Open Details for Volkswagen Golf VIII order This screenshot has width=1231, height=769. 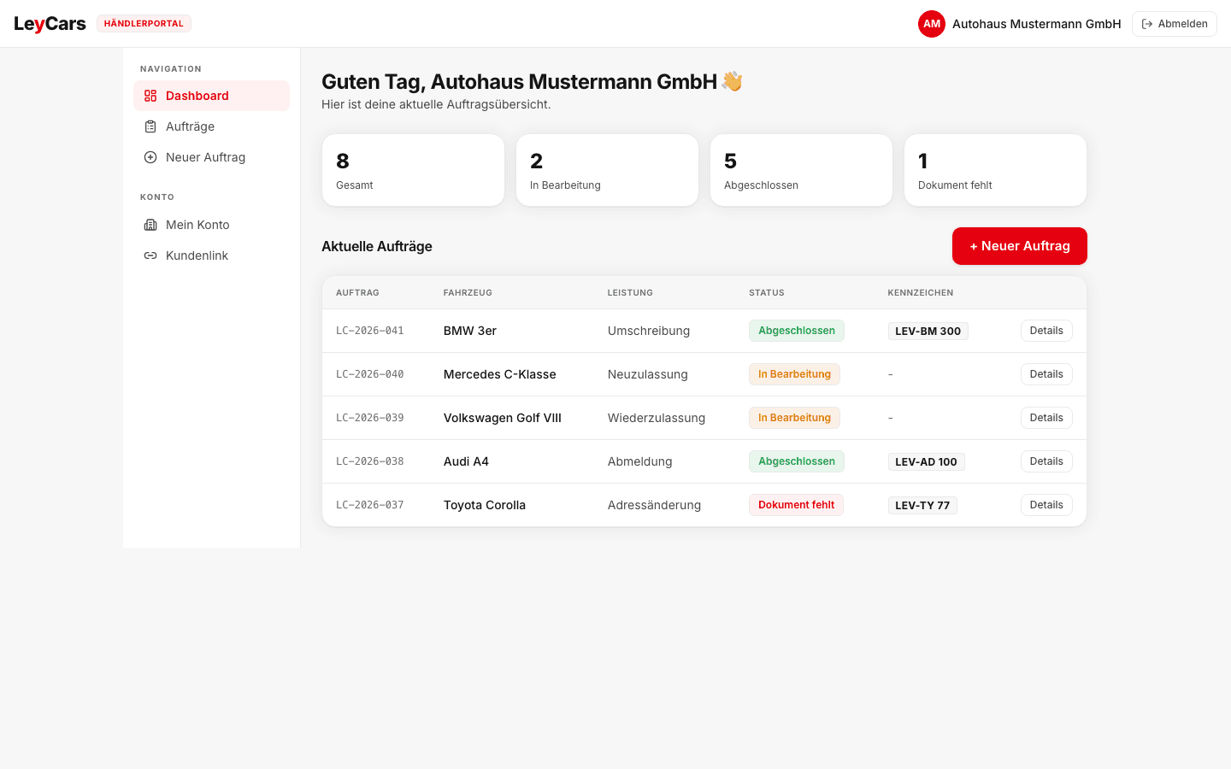click(1046, 418)
